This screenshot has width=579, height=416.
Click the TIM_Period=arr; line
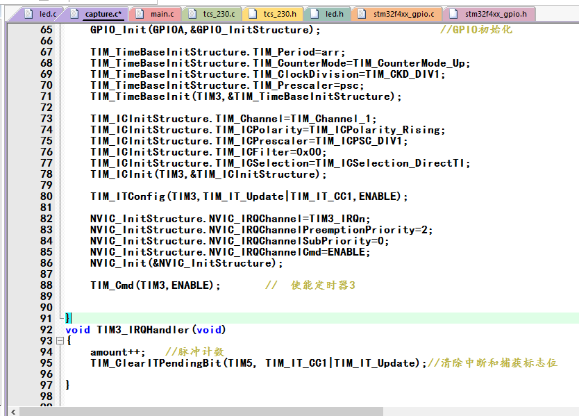coord(218,52)
